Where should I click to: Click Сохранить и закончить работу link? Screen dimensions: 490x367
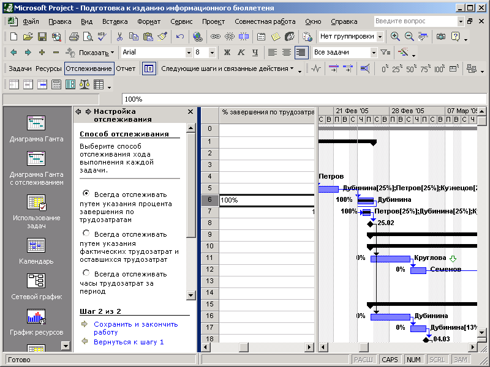coord(135,328)
